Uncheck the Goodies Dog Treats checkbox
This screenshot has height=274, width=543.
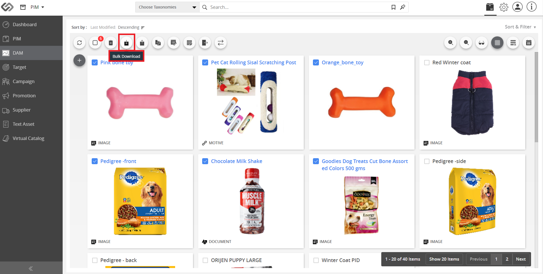[x=316, y=161]
